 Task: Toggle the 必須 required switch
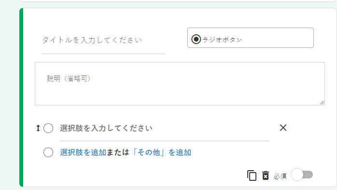tap(302, 175)
